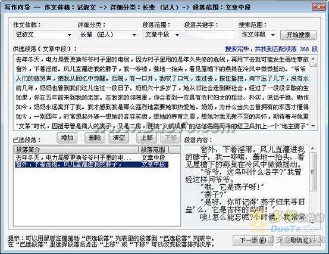Open the 作文体裁 dropdown showing 记叙文
The height and width of the screenshot is (254, 329).
click(x=43, y=35)
